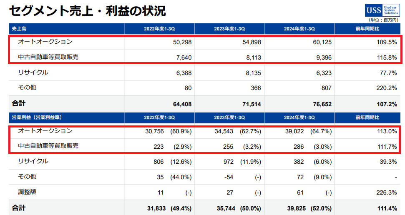
Task: Select 中古自動車等買取販売 label in the 営業利益 table
Action: tap(48, 146)
